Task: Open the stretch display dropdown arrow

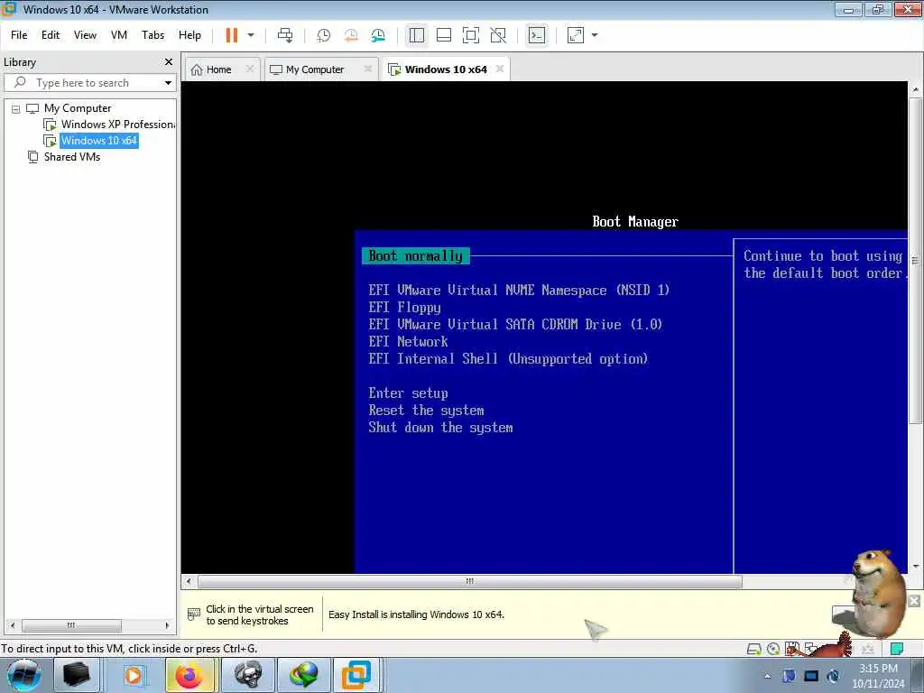Action: coord(595,35)
